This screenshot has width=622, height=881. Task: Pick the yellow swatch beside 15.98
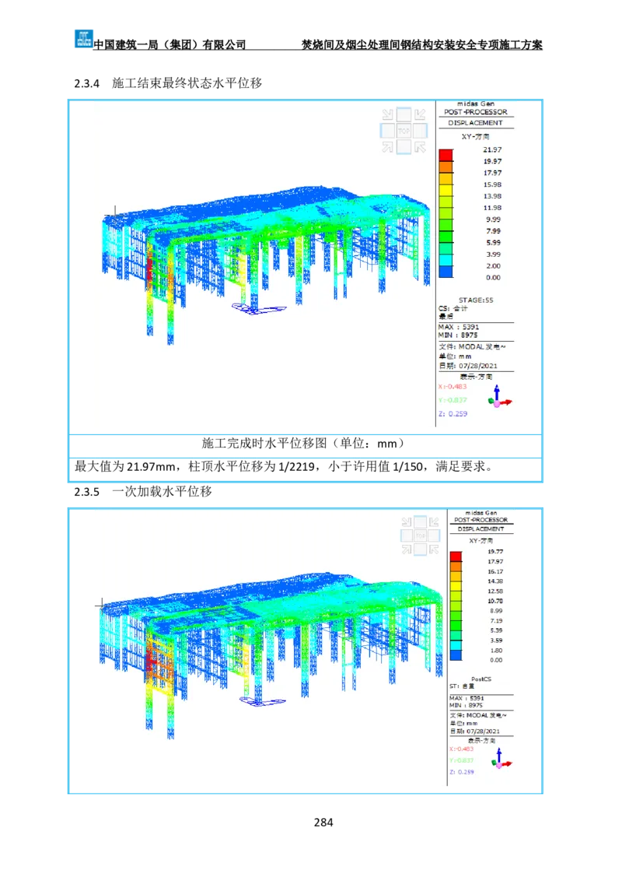[x=446, y=190]
